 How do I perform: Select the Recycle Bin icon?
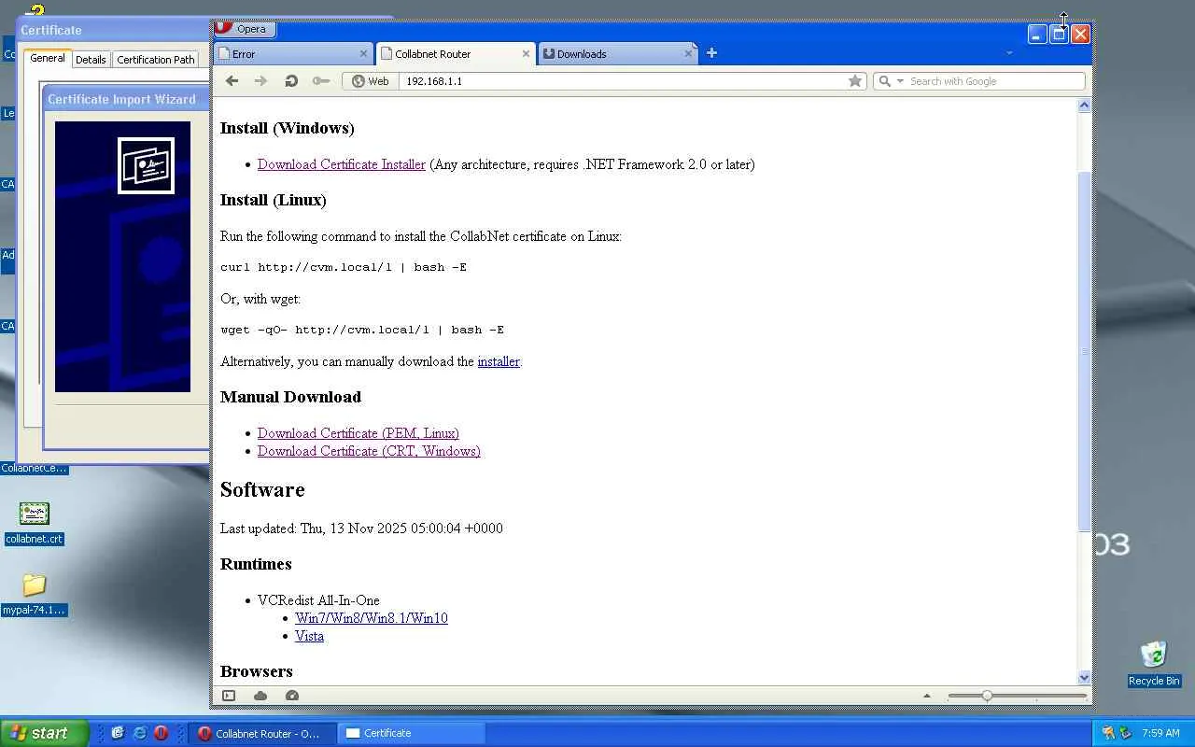pos(1154,664)
